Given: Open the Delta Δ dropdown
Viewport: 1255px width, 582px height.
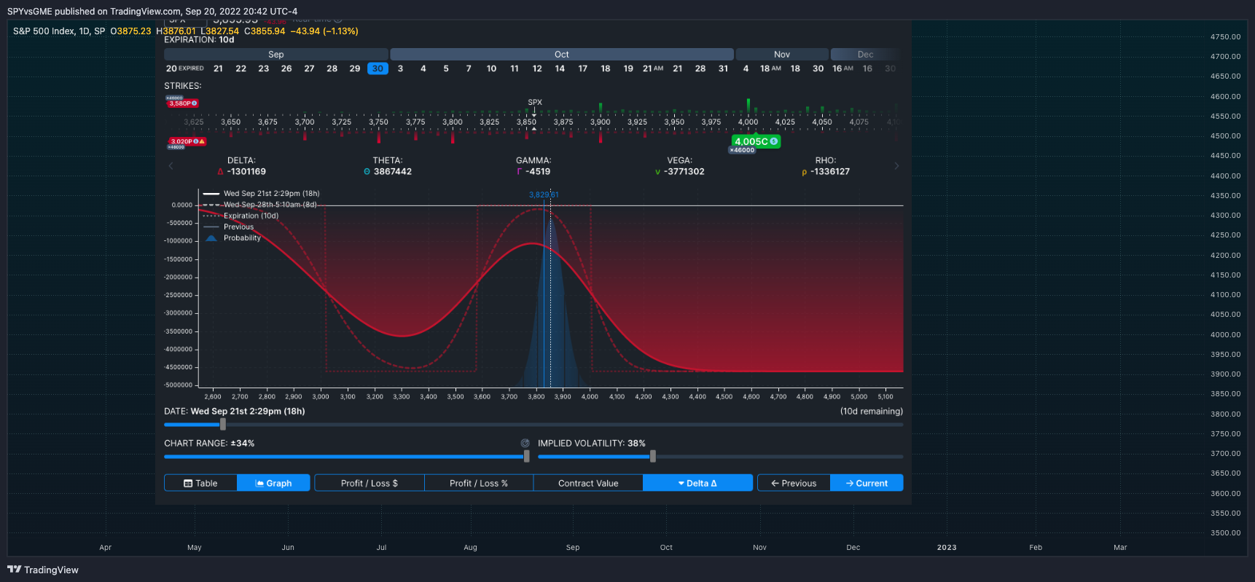Looking at the screenshot, I should (697, 483).
